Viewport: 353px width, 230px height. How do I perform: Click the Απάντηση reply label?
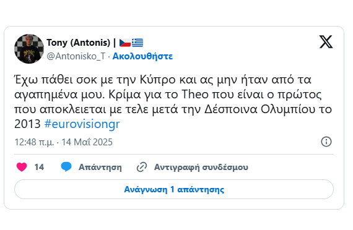coord(100,167)
